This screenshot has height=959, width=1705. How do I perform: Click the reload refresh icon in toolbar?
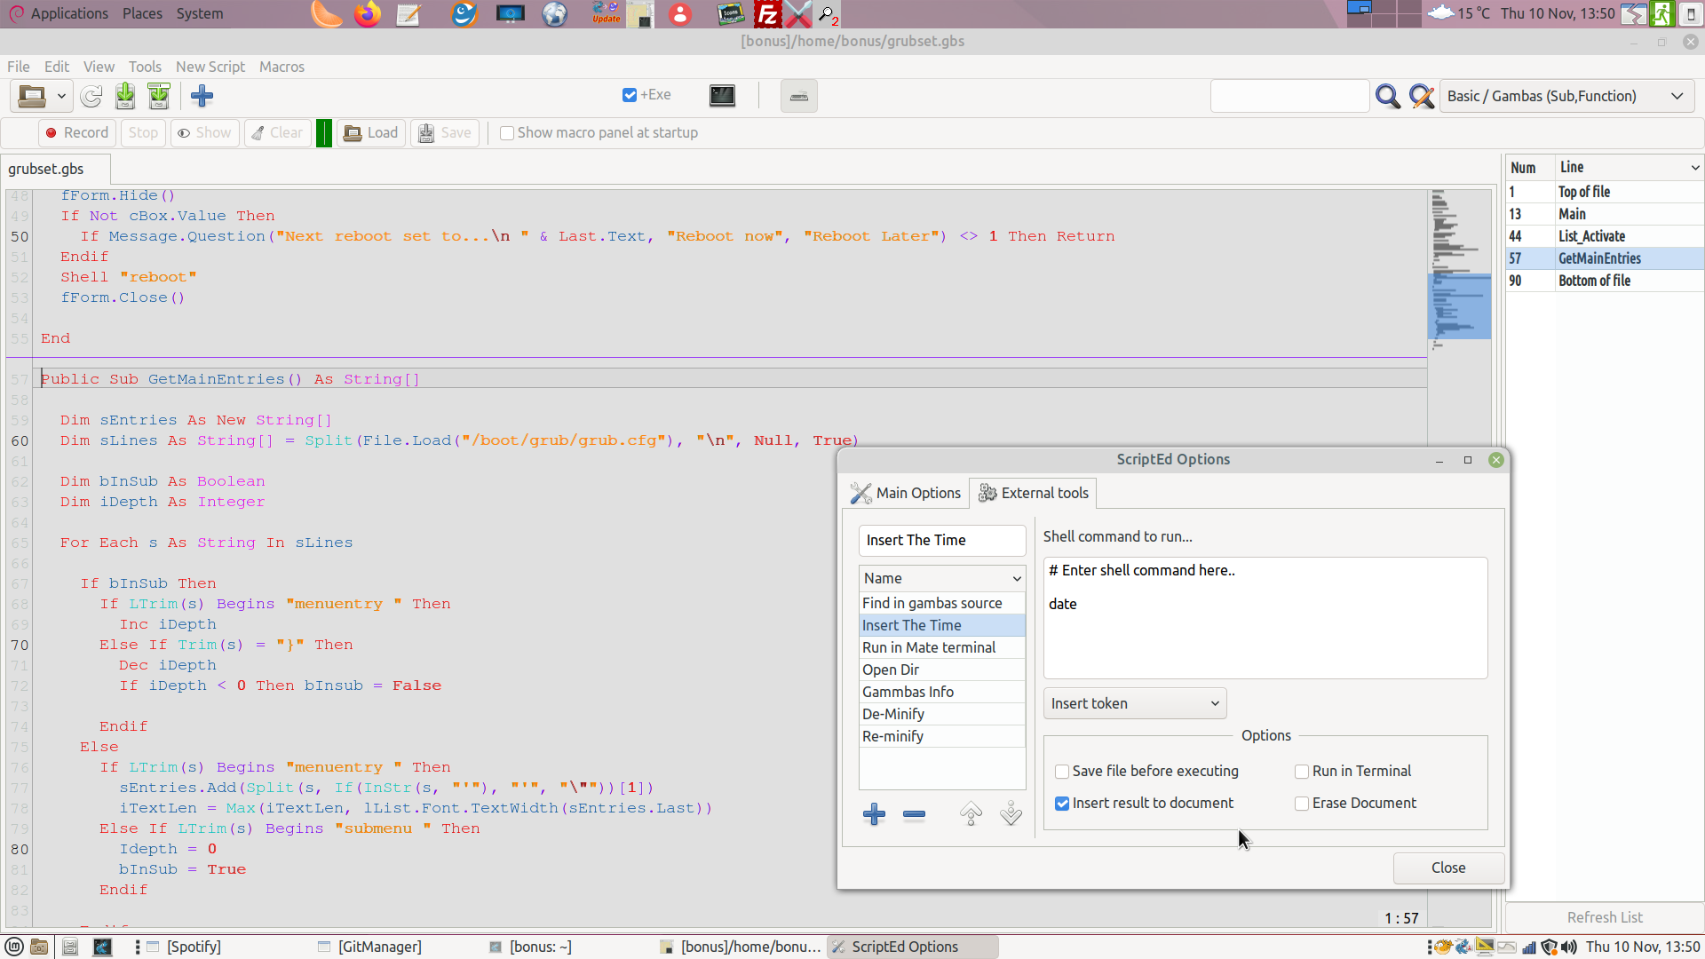[x=91, y=96]
